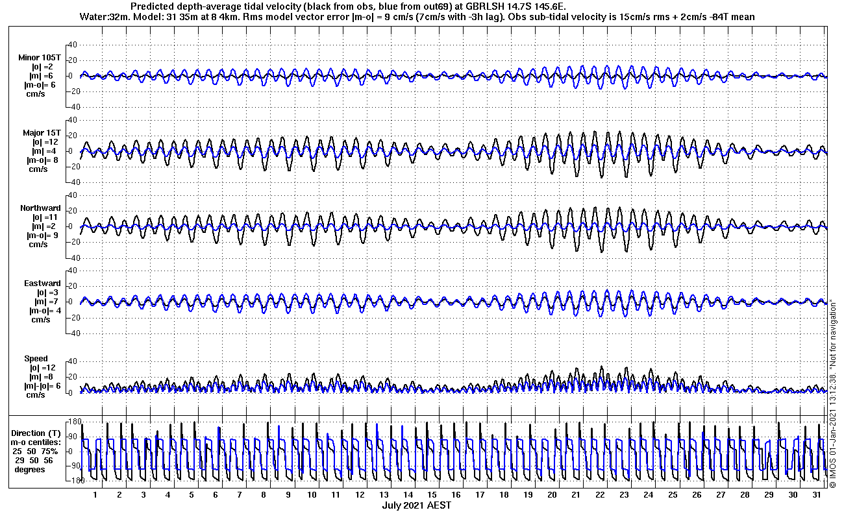The height and width of the screenshot is (519, 844).
Task: Click the day "28" label on the x-axis
Action: tap(745, 494)
